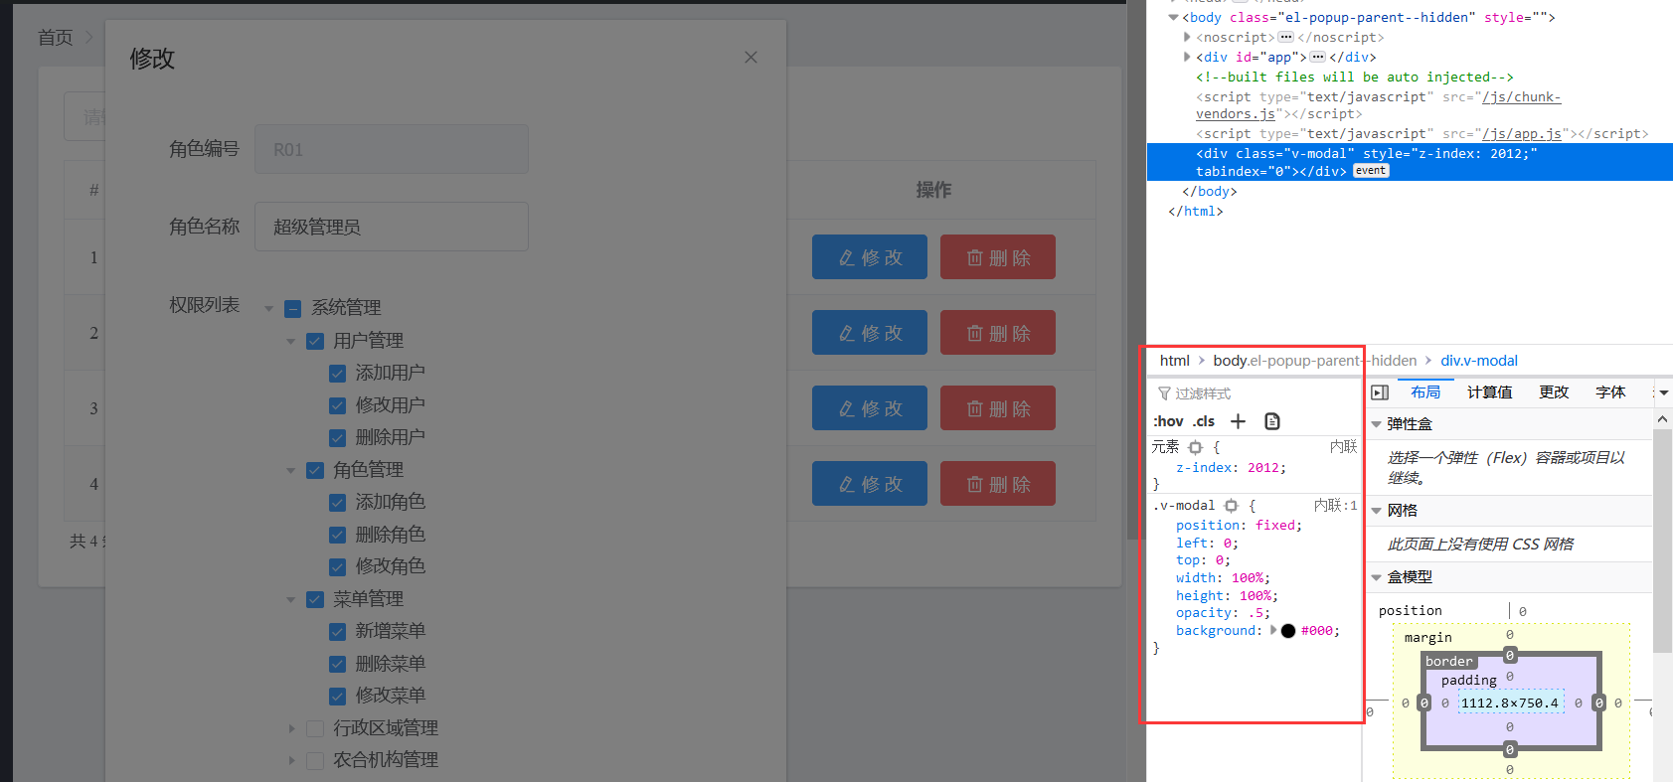
Task: Collapse the 弹性盒 section
Action: [x=1376, y=424]
